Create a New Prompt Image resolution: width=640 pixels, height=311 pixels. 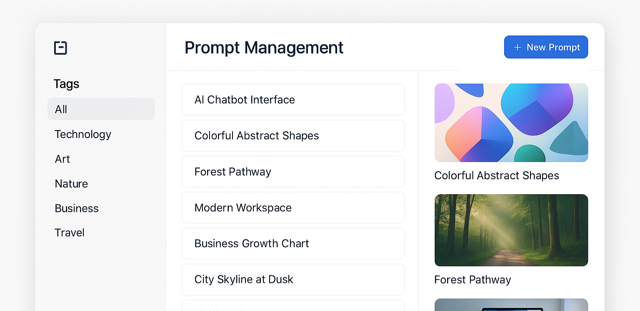coord(546,47)
